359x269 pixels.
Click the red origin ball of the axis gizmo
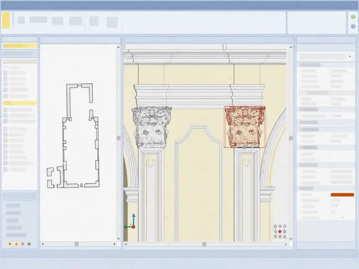[x=133, y=227]
